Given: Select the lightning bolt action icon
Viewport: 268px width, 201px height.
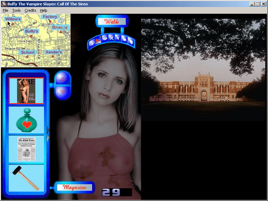Looking at the screenshot, I should [x=118, y=38].
